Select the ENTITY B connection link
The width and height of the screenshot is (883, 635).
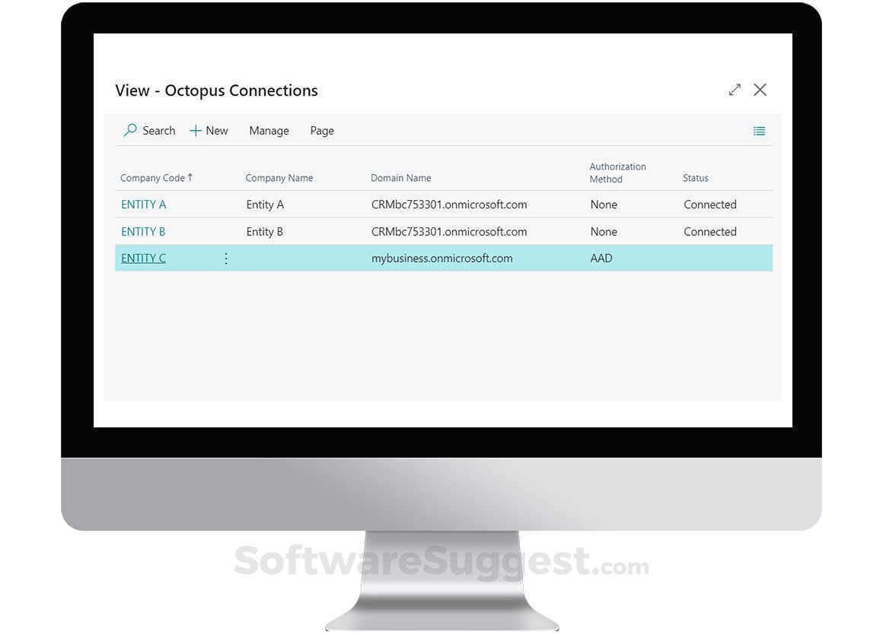[143, 231]
